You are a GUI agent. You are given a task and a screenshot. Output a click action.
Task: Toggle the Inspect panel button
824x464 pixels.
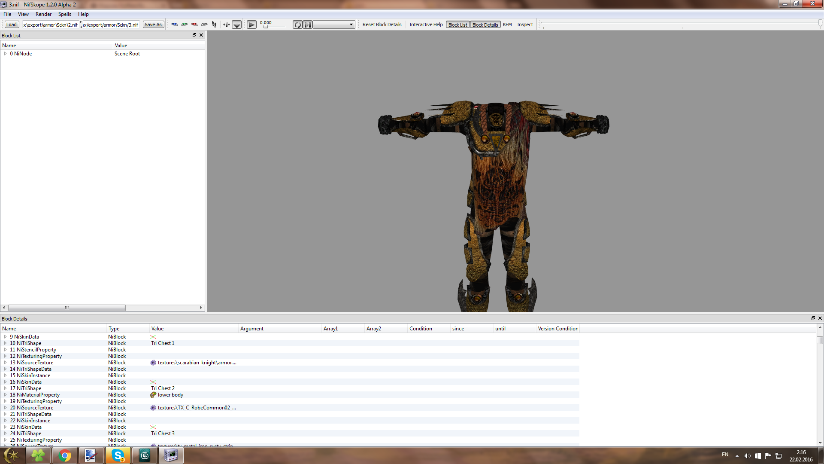tap(525, 24)
